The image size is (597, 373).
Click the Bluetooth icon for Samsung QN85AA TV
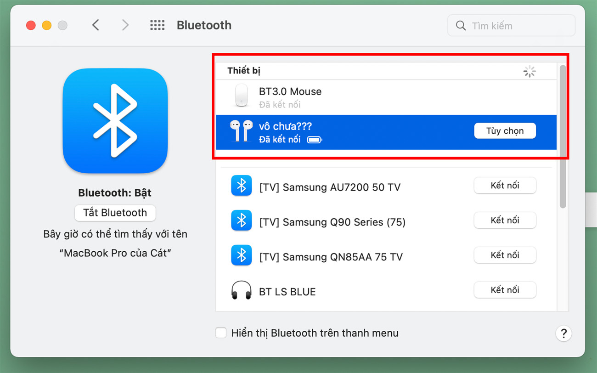click(x=241, y=255)
